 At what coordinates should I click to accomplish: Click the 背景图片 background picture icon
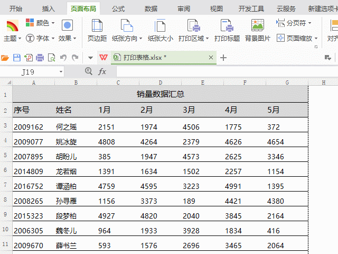[x=257, y=30]
